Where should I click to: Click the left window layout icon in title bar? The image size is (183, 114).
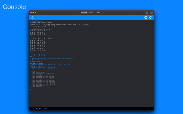(x=147, y=12)
